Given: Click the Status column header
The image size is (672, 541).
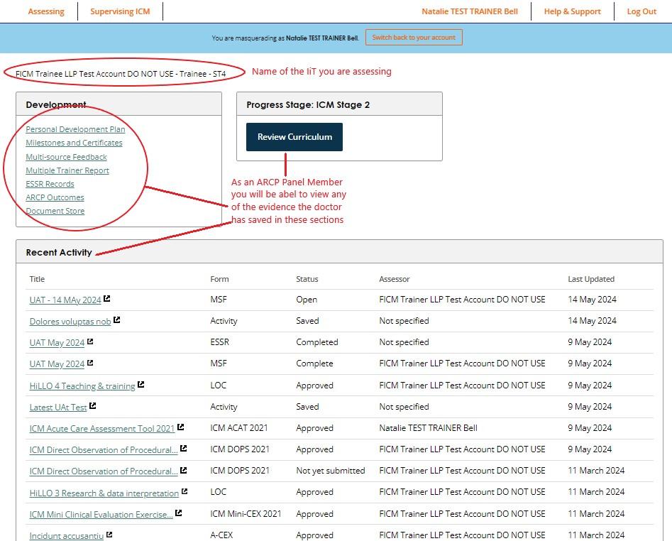Looking at the screenshot, I should tap(307, 279).
